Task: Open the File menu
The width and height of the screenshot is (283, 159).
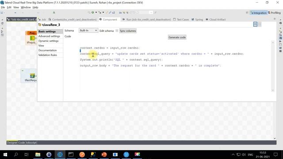Action: pyautogui.click(x=3, y=8)
